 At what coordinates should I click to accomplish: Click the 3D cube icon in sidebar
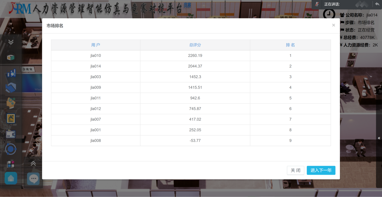(11, 58)
